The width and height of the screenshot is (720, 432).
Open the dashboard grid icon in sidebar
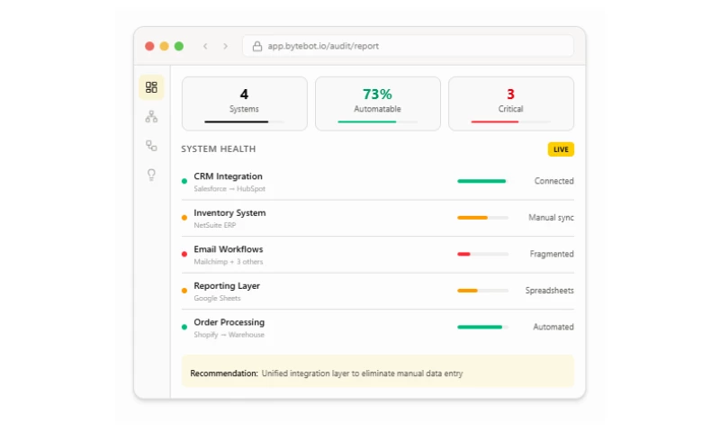(151, 87)
